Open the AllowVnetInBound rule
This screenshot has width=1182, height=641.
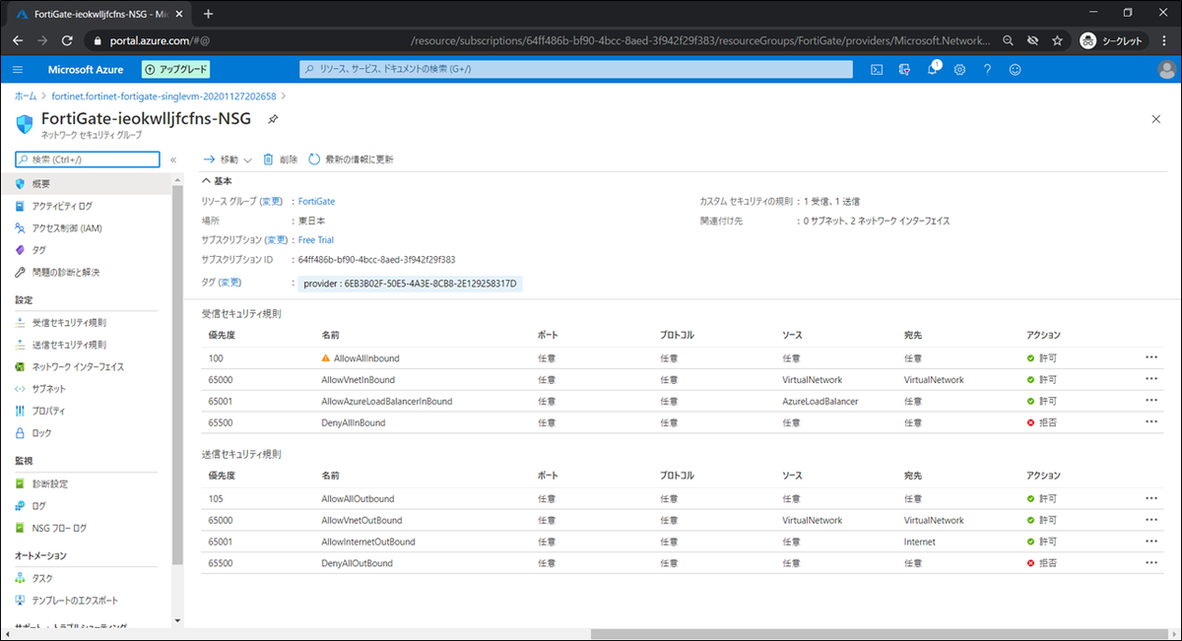(x=358, y=380)
